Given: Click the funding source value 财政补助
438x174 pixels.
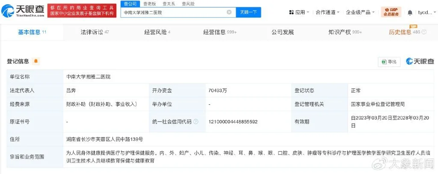Looking at the screenshot, I should [x=102, y=104].
